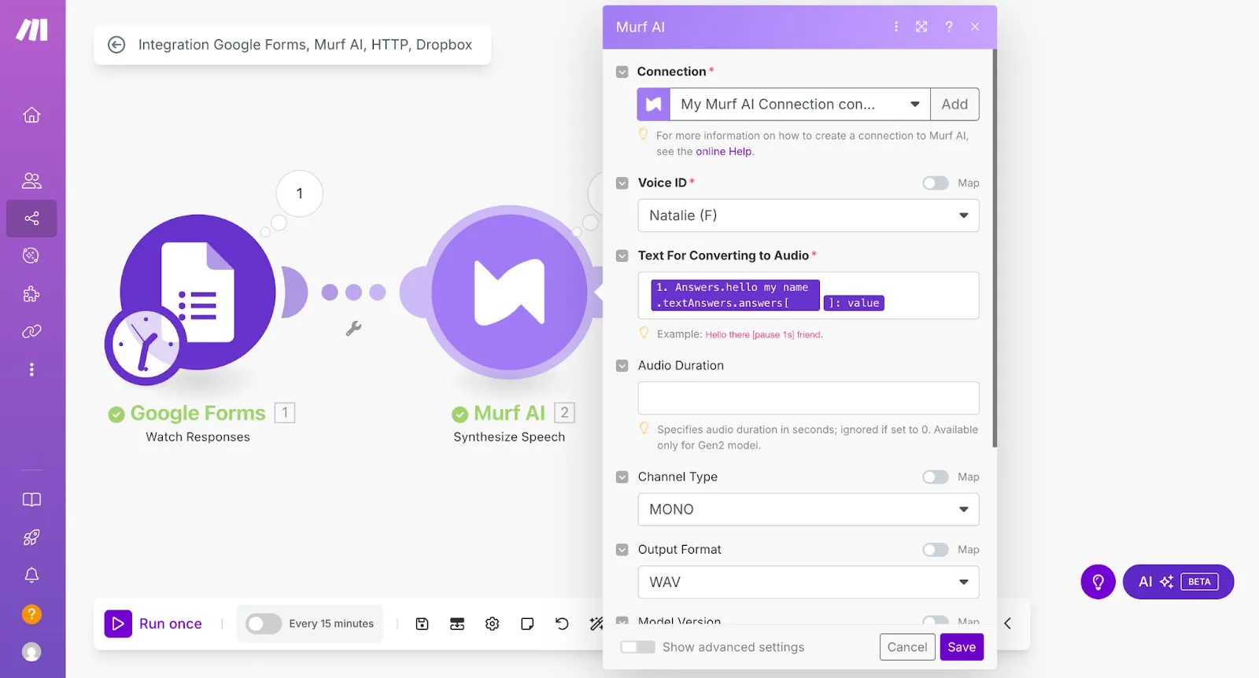This screenshot has width=1259, height=678.
Task: Open the Scenarios share icon in sidebar
Action: pyautogui.click(x=31, y=218)
